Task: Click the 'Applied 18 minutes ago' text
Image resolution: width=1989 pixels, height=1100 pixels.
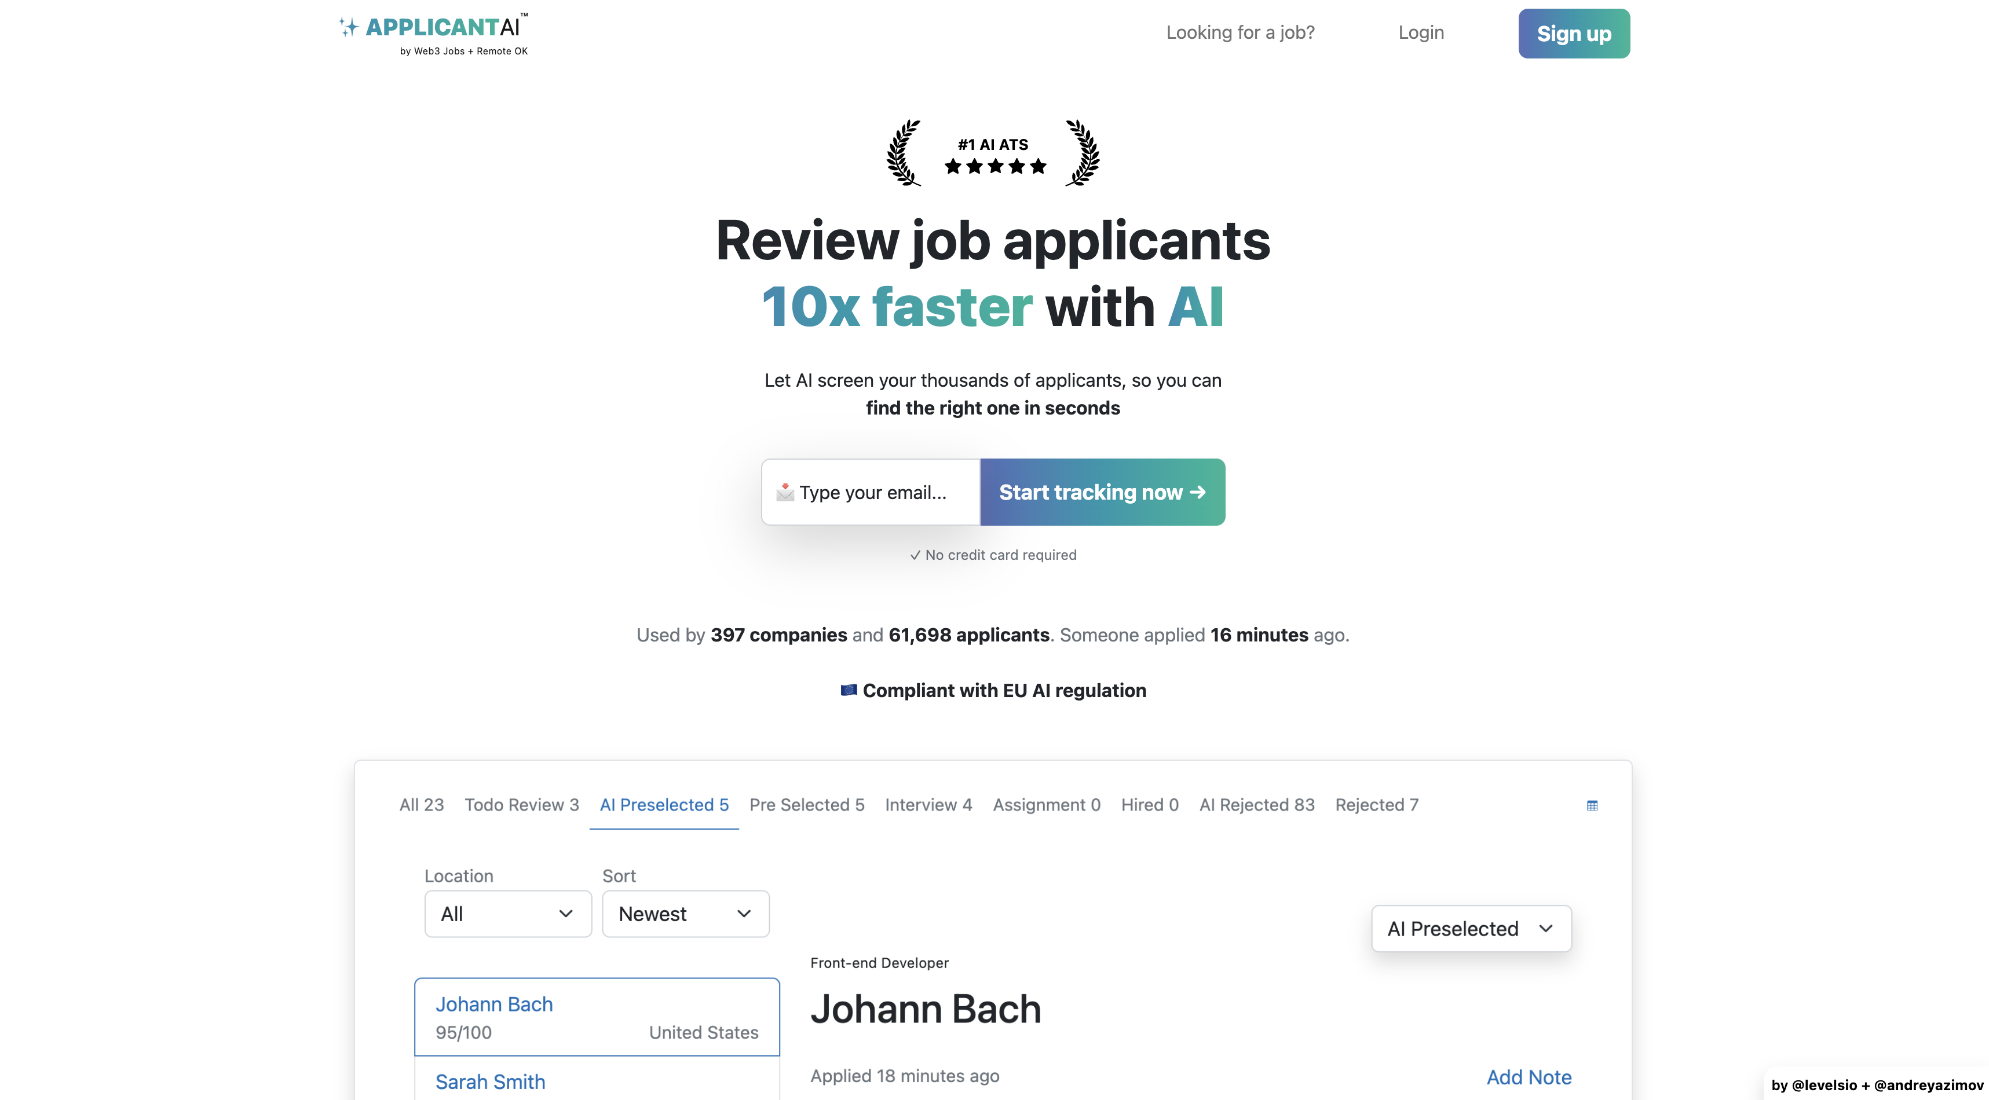Action: (x=904, y=1075)
